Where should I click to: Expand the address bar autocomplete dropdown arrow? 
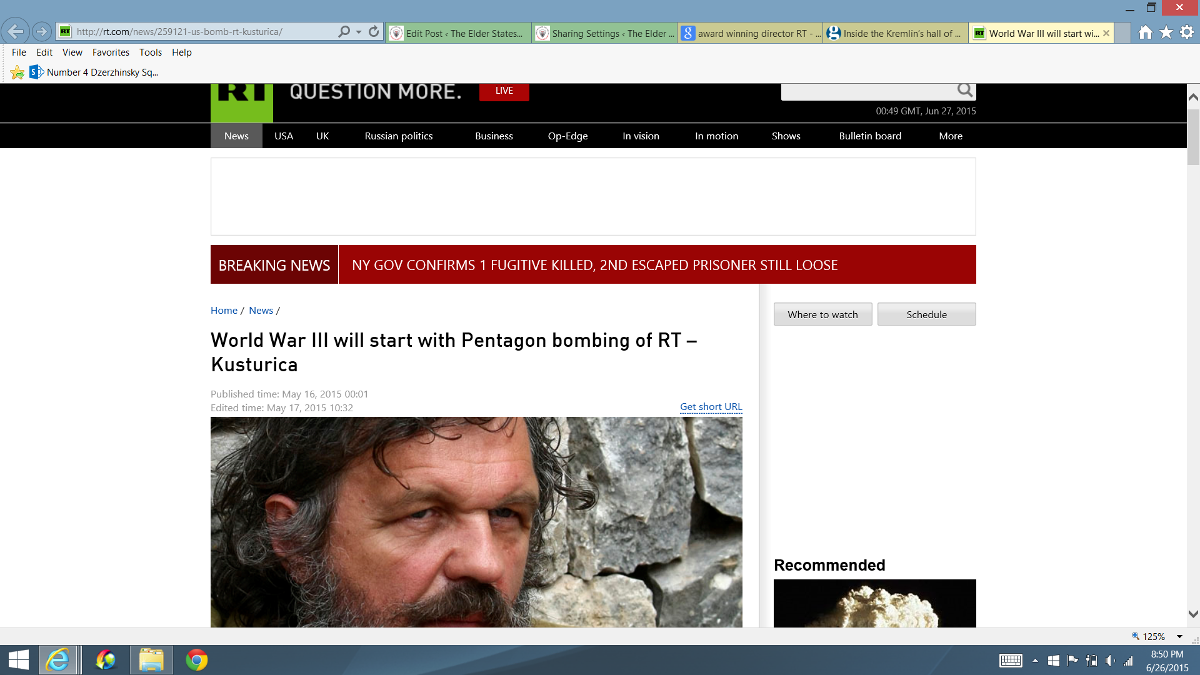pos(359,31)
